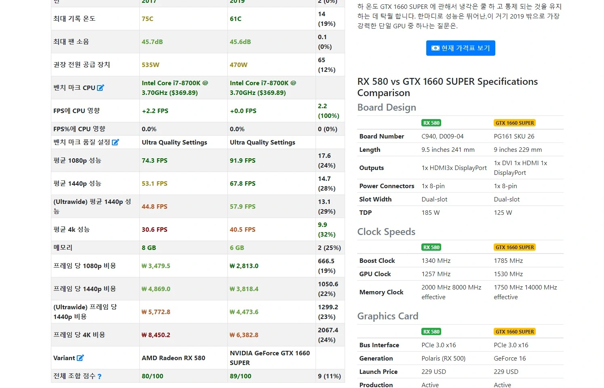Click RX 580 badge under Board Design
Viewport: 604px width, 388px height.
[x=431, y=123]
